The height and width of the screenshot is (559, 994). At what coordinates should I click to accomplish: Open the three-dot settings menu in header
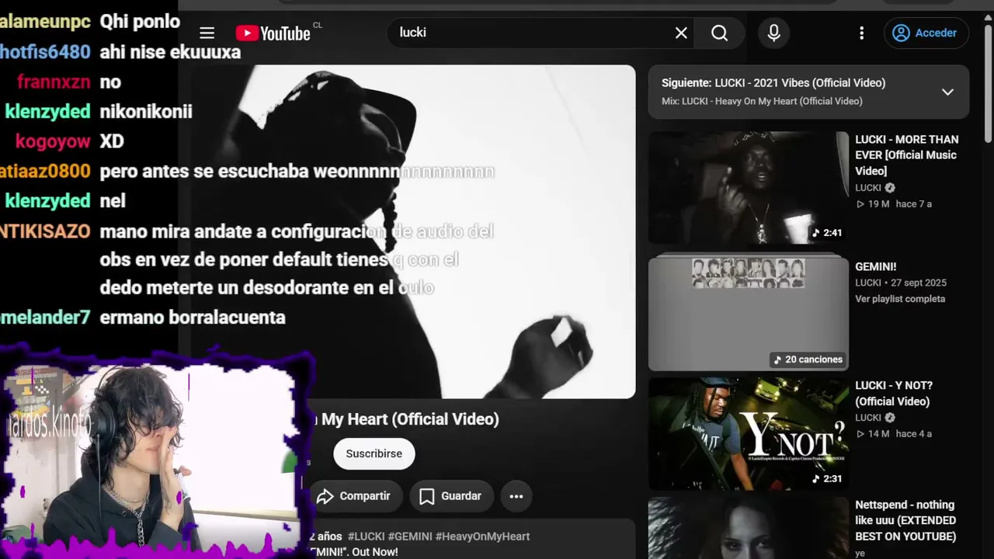coord(861,33)
